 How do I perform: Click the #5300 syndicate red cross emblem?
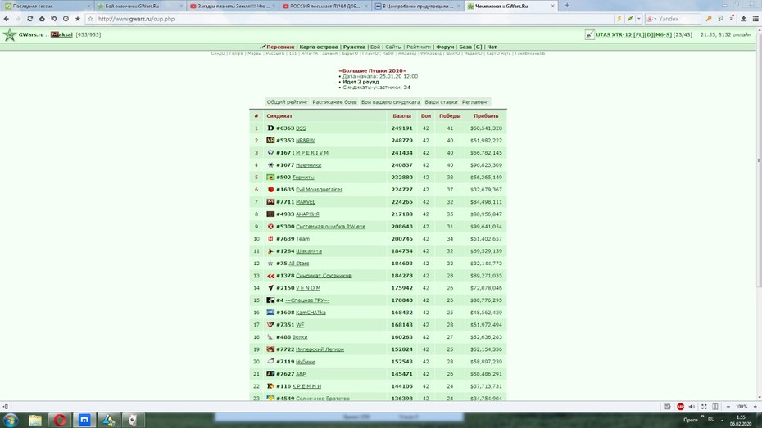(x=270, y=227)
